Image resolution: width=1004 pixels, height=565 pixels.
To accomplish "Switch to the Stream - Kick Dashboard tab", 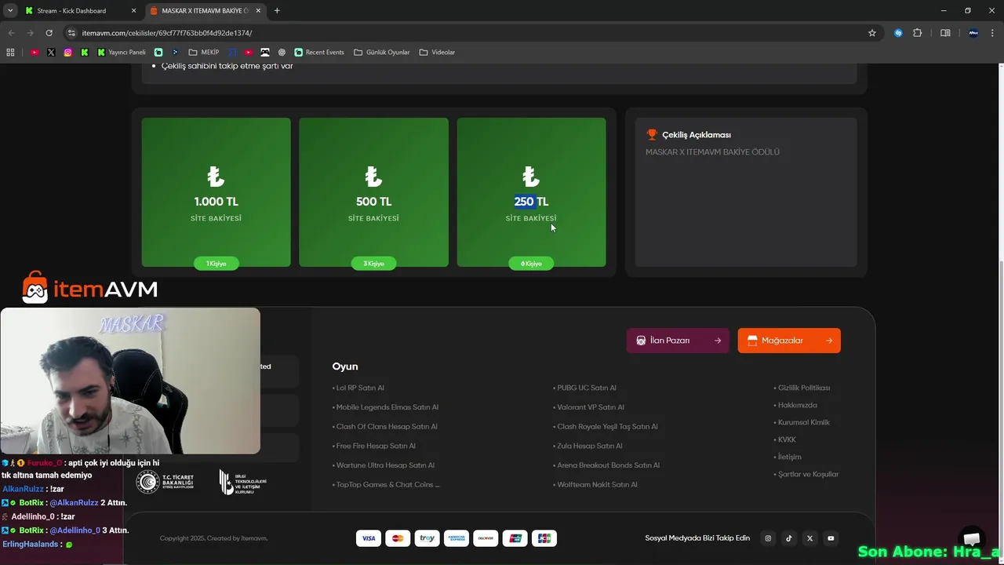I will click(71, 10).
